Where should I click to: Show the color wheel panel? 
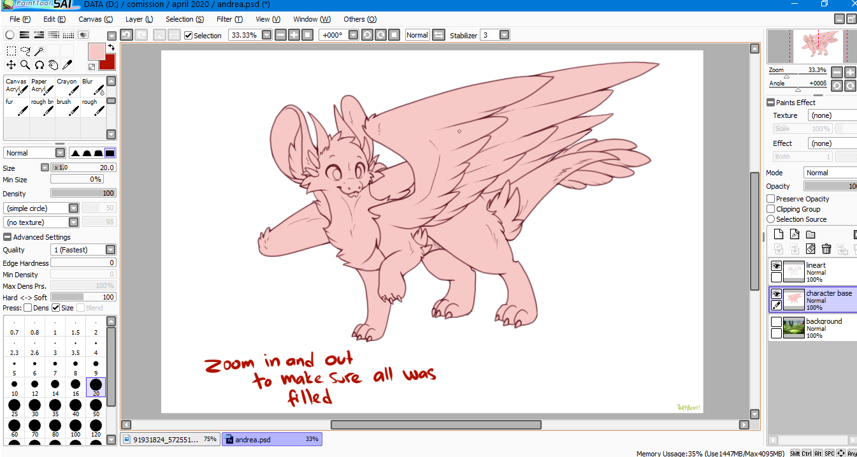point(10,35)
